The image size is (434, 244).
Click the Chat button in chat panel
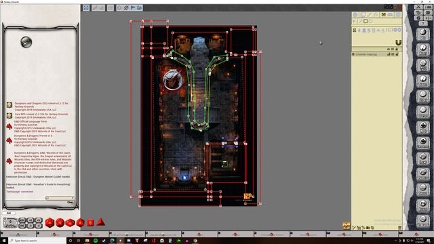[x=71, y=202]
